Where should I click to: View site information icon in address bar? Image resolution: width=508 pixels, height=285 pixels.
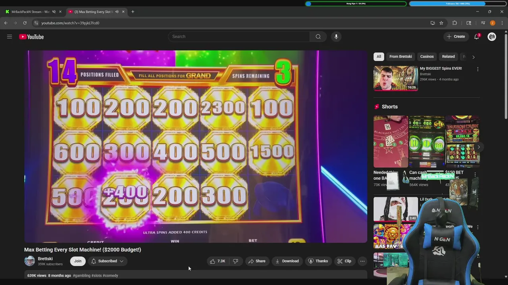pyautogui.click(x=36, y=23)
